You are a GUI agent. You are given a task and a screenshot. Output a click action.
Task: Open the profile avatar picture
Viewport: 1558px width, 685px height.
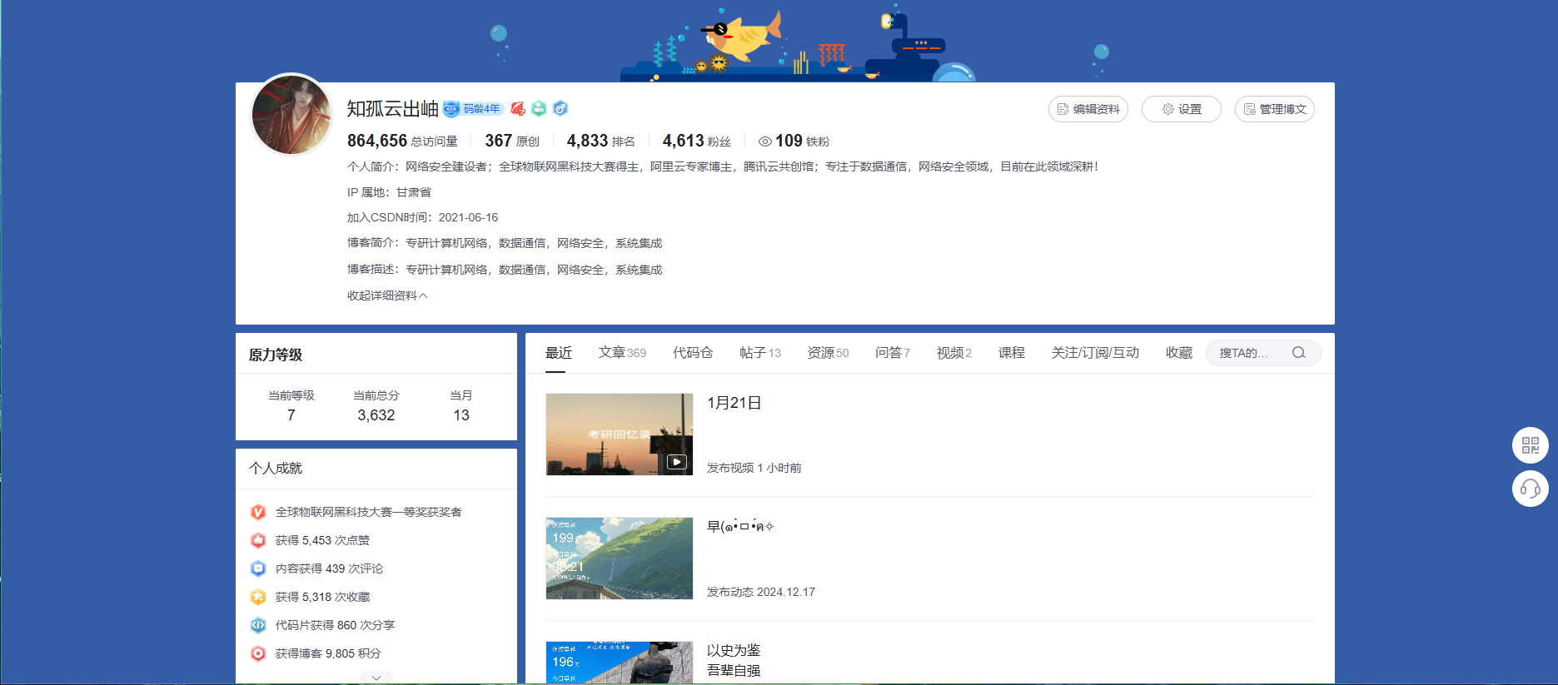[291, 115]
